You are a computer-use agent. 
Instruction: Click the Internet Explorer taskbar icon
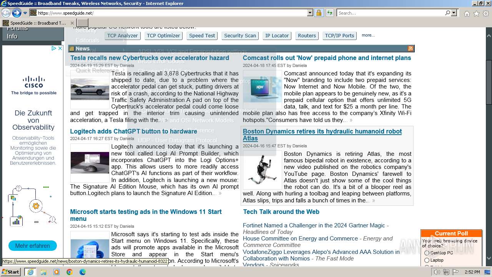coord(30,272)
